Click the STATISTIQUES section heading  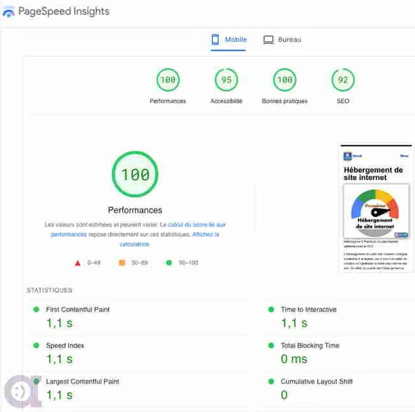coord(50,290)
